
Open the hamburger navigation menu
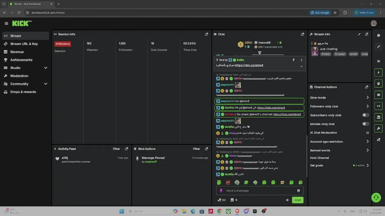pyautogui.click(x=6, y=23)
